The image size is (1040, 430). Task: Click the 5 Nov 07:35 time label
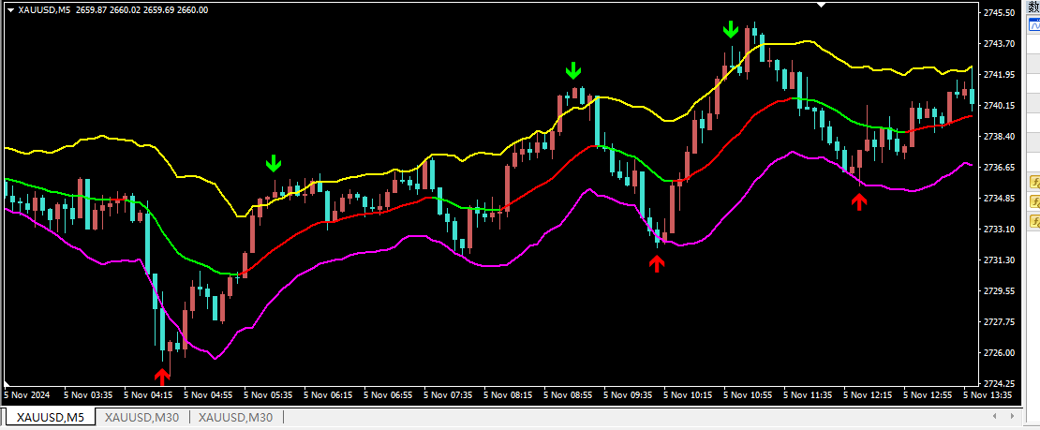449,394
